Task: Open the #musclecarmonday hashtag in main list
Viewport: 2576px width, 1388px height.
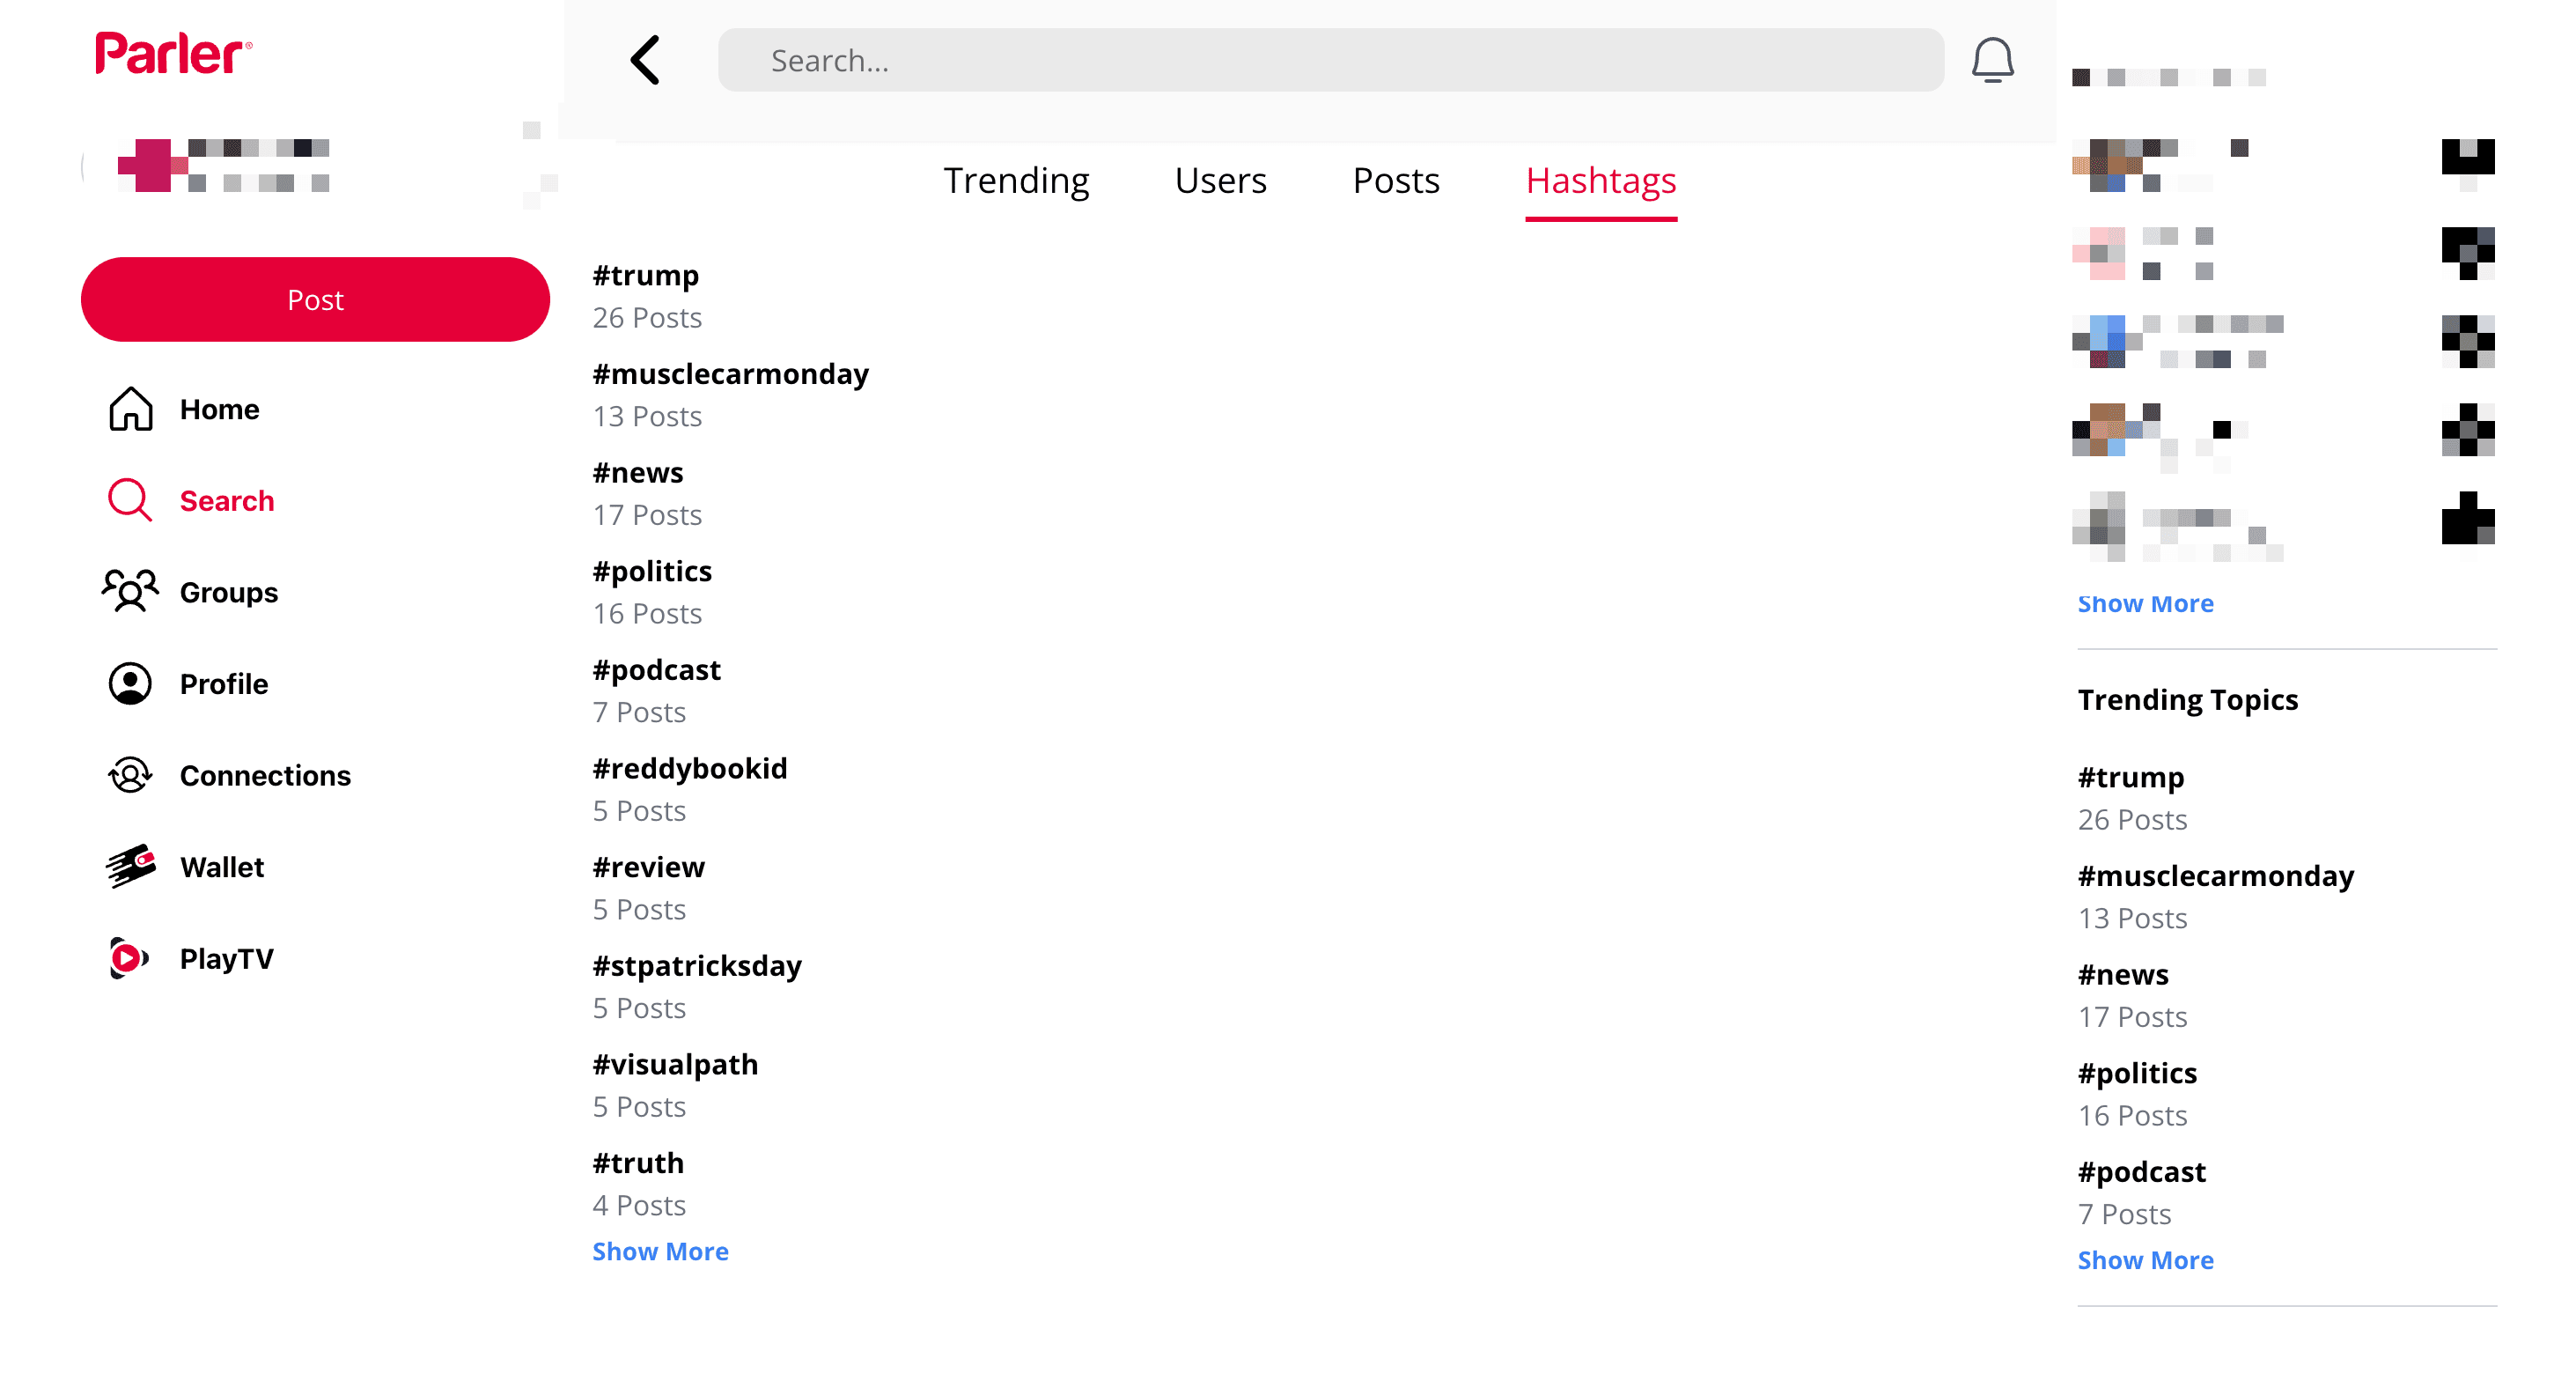Action: click(x=730, y=374)
